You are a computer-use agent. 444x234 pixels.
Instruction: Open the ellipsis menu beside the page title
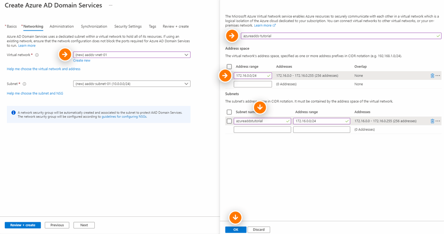[x=111, y=5]
